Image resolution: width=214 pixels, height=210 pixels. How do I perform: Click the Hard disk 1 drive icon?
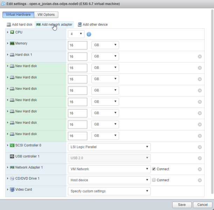coord(12,55)
